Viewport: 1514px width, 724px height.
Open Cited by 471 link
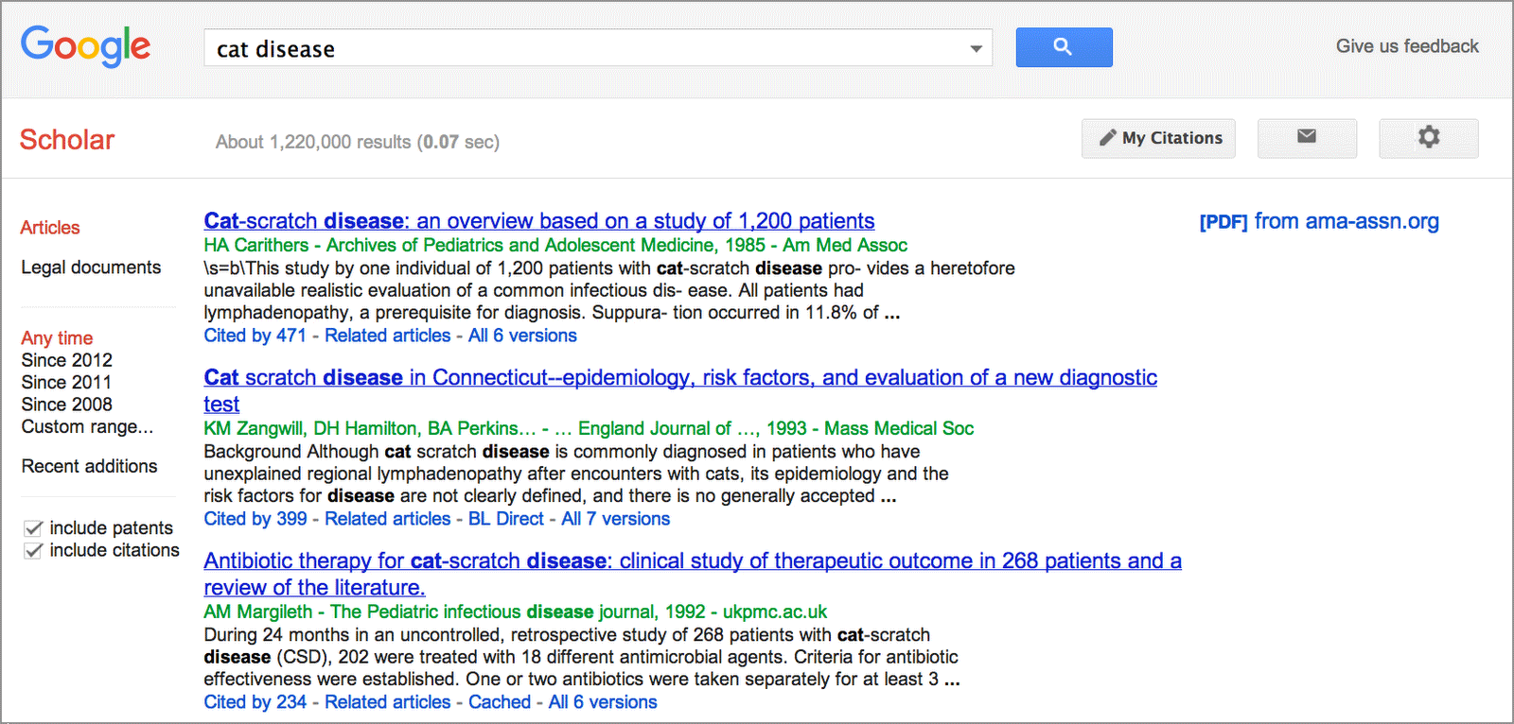[x=255, y=336]
